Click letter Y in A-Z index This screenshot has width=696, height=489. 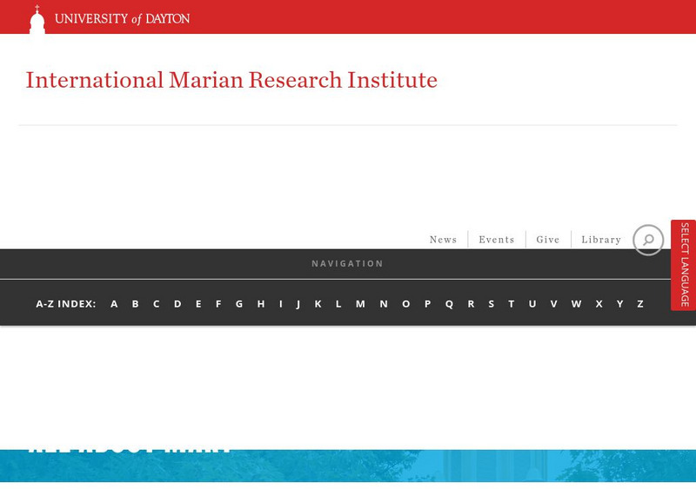point(619,304)
